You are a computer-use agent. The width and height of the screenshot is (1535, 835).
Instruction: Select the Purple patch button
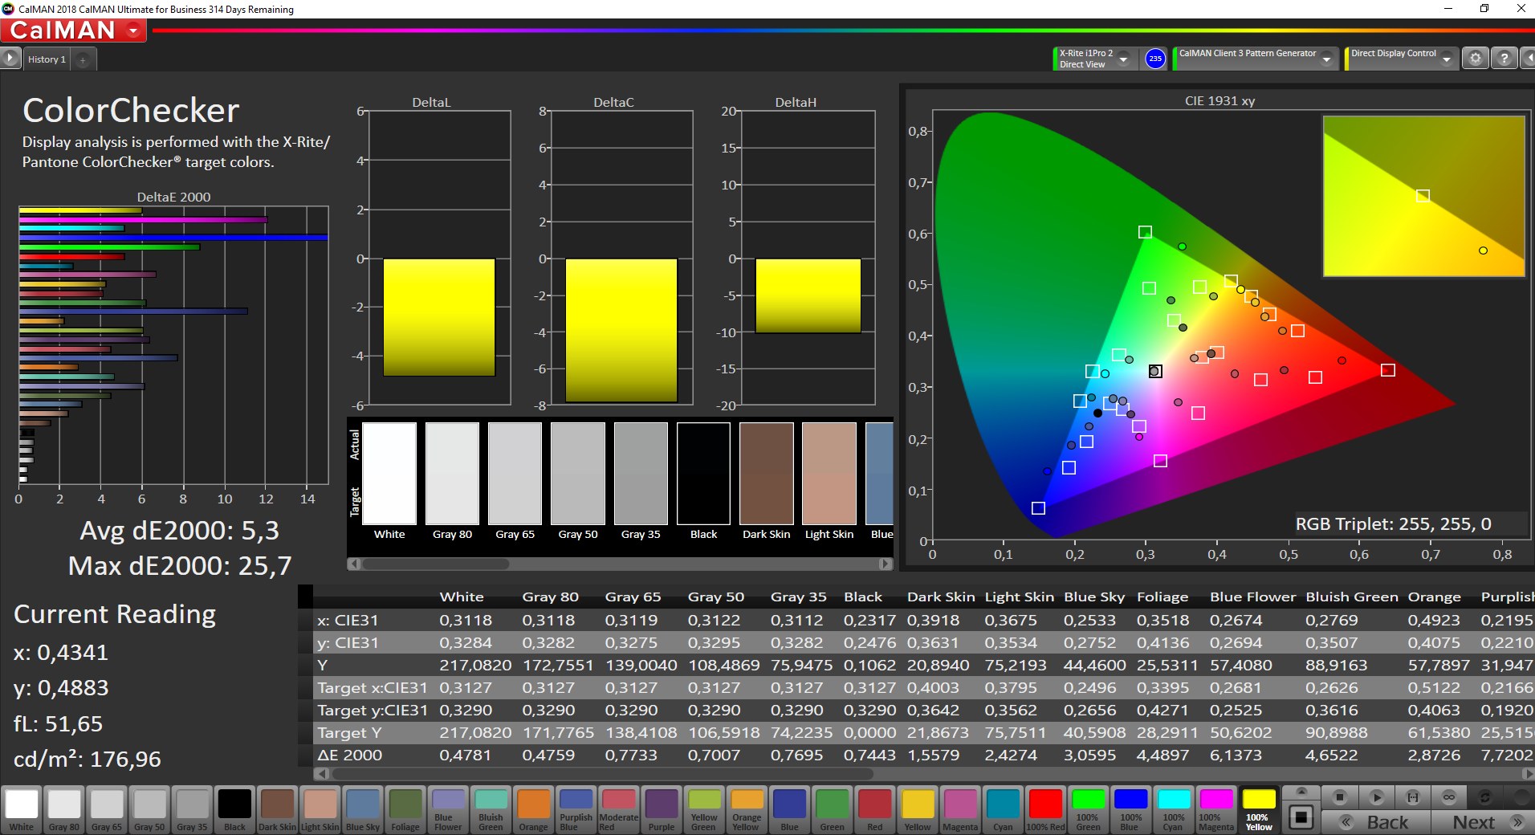(661, 809)
